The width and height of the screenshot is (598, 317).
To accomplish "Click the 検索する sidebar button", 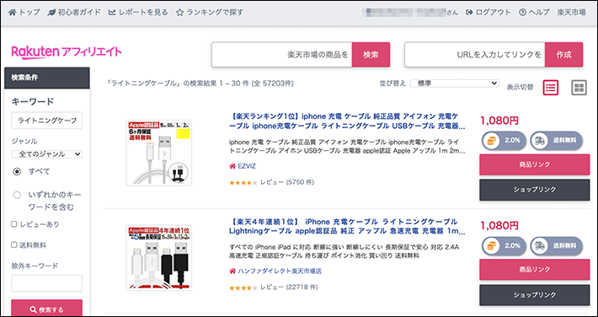I will (47, 309).
